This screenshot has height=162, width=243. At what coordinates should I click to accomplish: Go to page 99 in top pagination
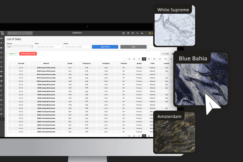(x=149, y=59)
